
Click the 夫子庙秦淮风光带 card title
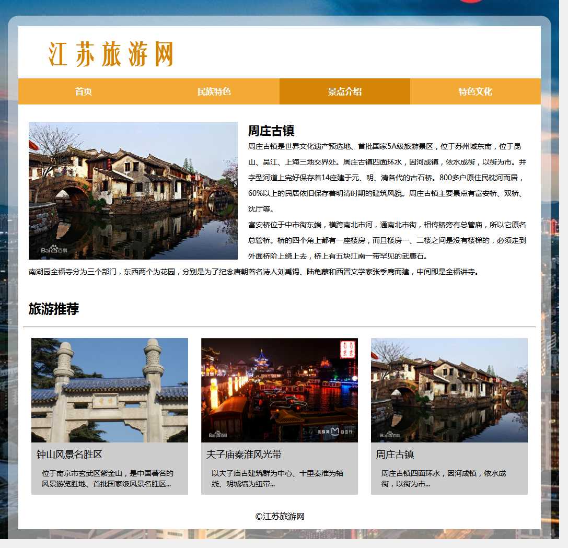pos(244,454)
